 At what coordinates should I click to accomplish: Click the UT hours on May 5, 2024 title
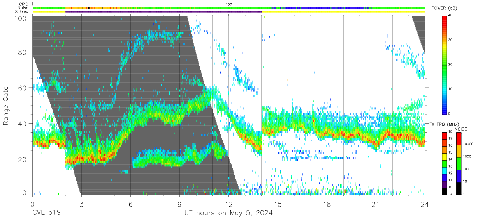[228, 213]
